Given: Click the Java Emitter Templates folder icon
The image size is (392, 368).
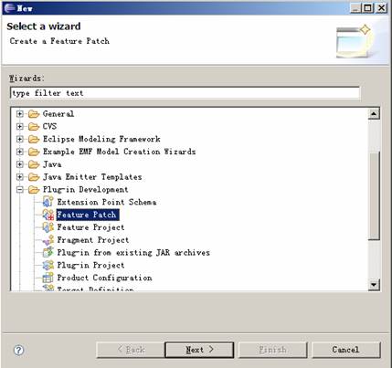Looking at the screenshot, I should tap(34, 177).
